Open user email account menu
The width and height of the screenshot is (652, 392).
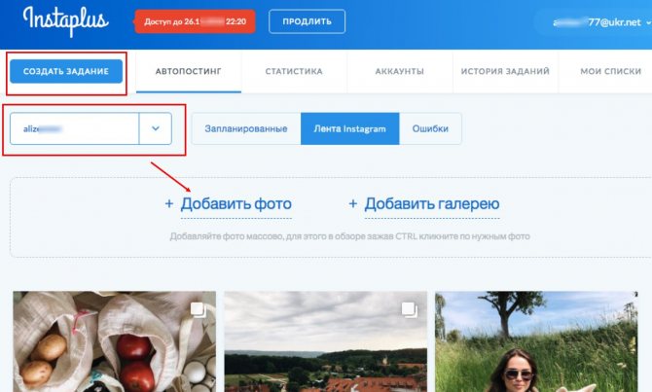[x=601, y=22]
